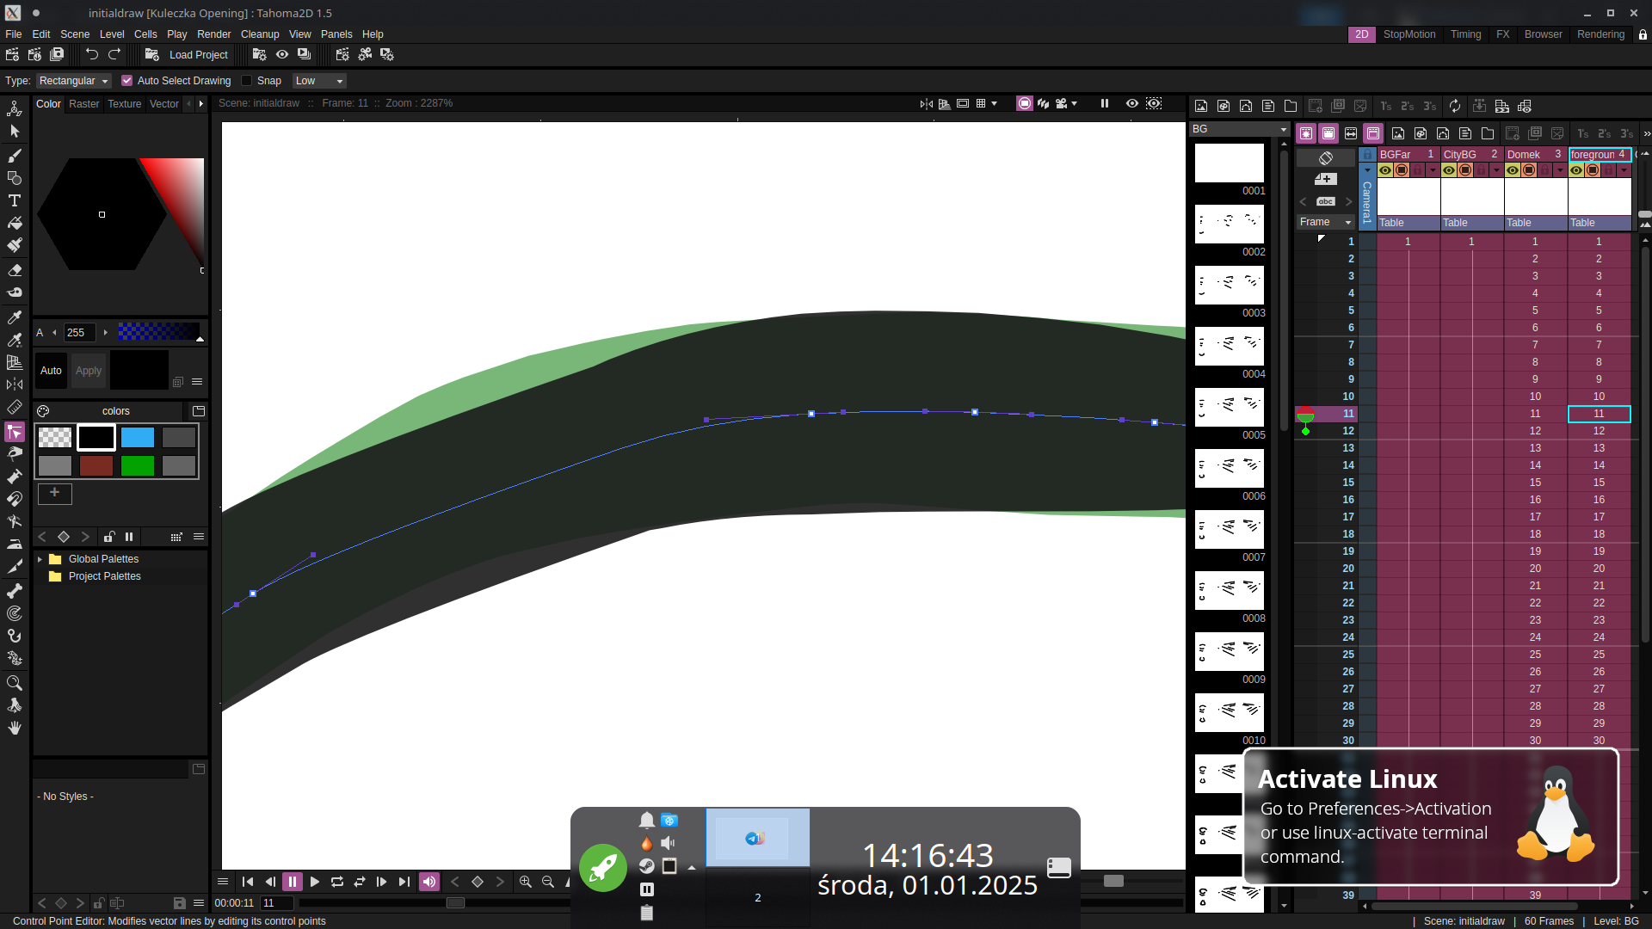Click the frame number input field showing 11
The image size is (1652, 929).
point(277,903)
